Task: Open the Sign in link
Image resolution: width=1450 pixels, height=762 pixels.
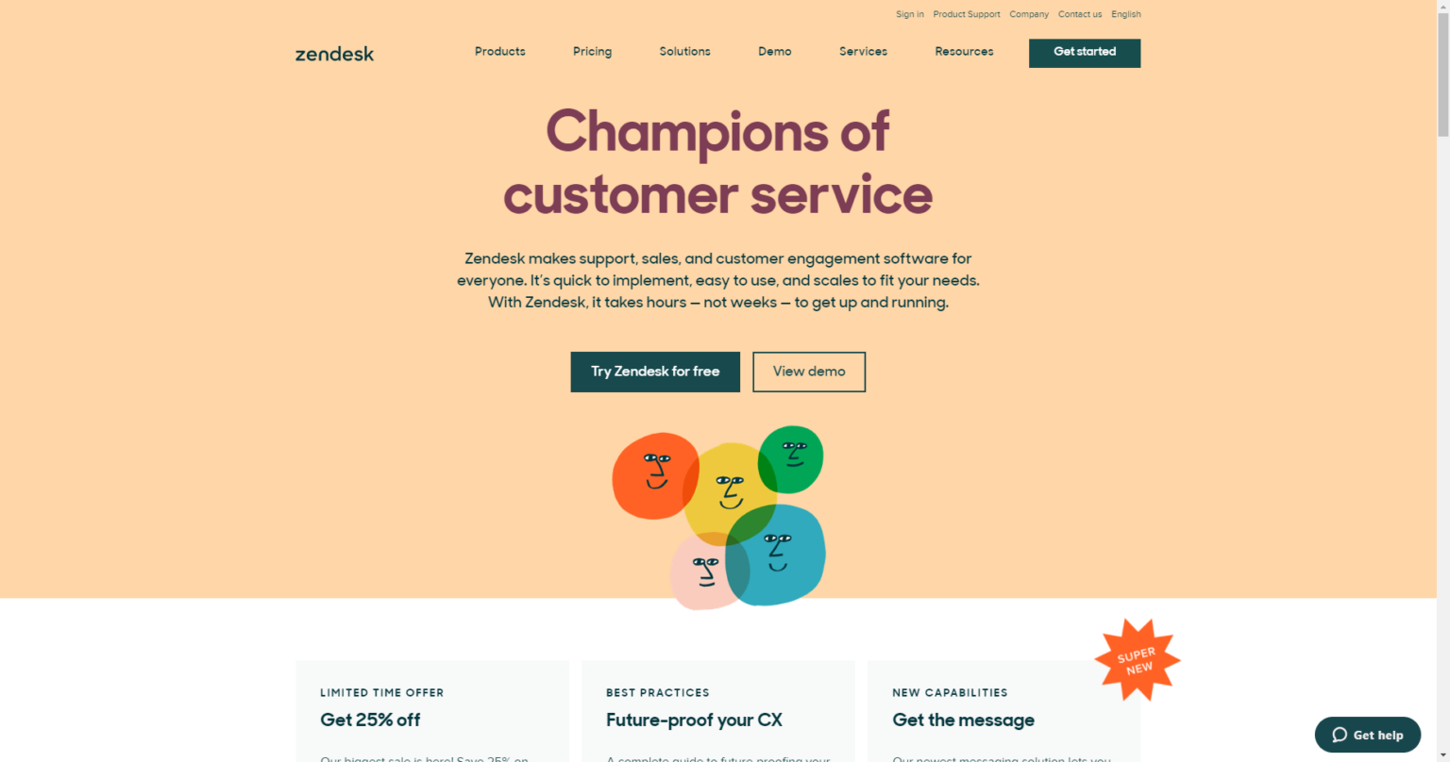Action: click(x=909, y=14)
